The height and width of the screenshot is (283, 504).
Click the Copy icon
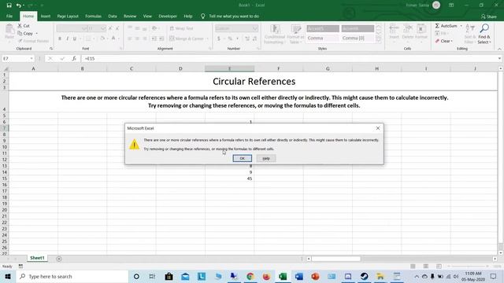(20, 33)
